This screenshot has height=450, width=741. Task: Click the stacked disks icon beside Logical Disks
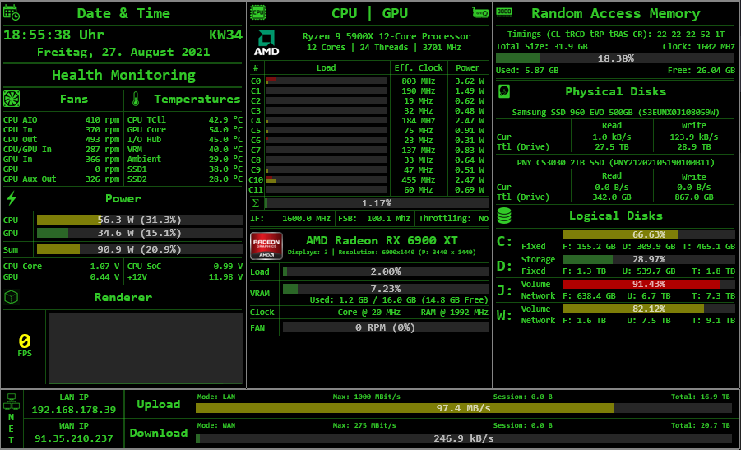(x=504, y=216)
